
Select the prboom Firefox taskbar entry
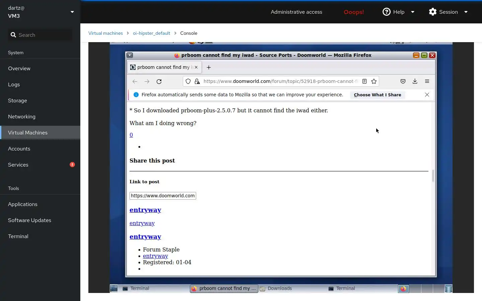224,288
